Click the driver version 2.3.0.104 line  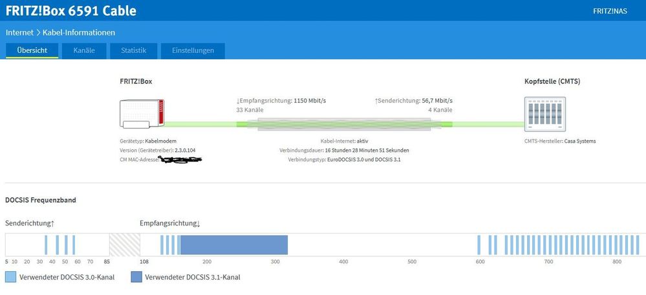pos(158,150)
